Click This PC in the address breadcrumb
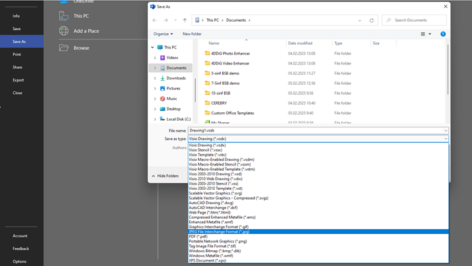 (x=212, y=20)
